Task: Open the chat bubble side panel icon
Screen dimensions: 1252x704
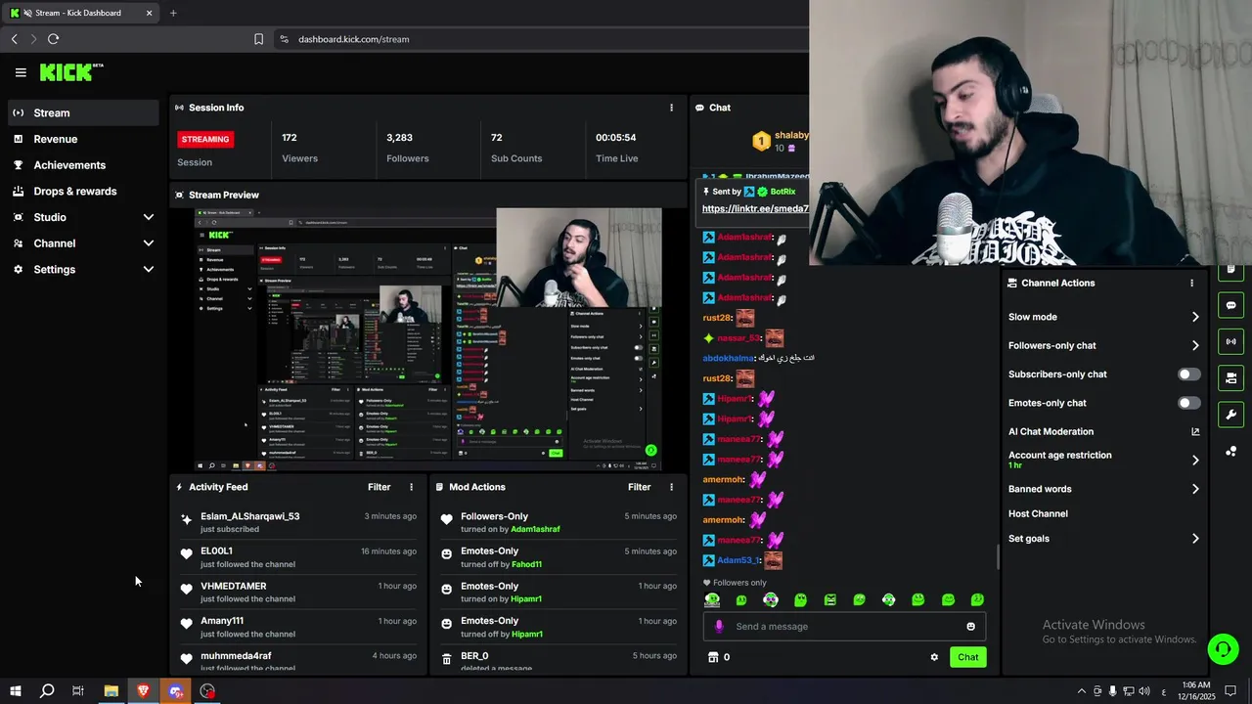Action: [x=1230, y=305]
